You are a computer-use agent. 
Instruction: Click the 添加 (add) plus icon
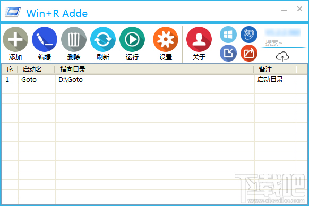coord(15,39)
